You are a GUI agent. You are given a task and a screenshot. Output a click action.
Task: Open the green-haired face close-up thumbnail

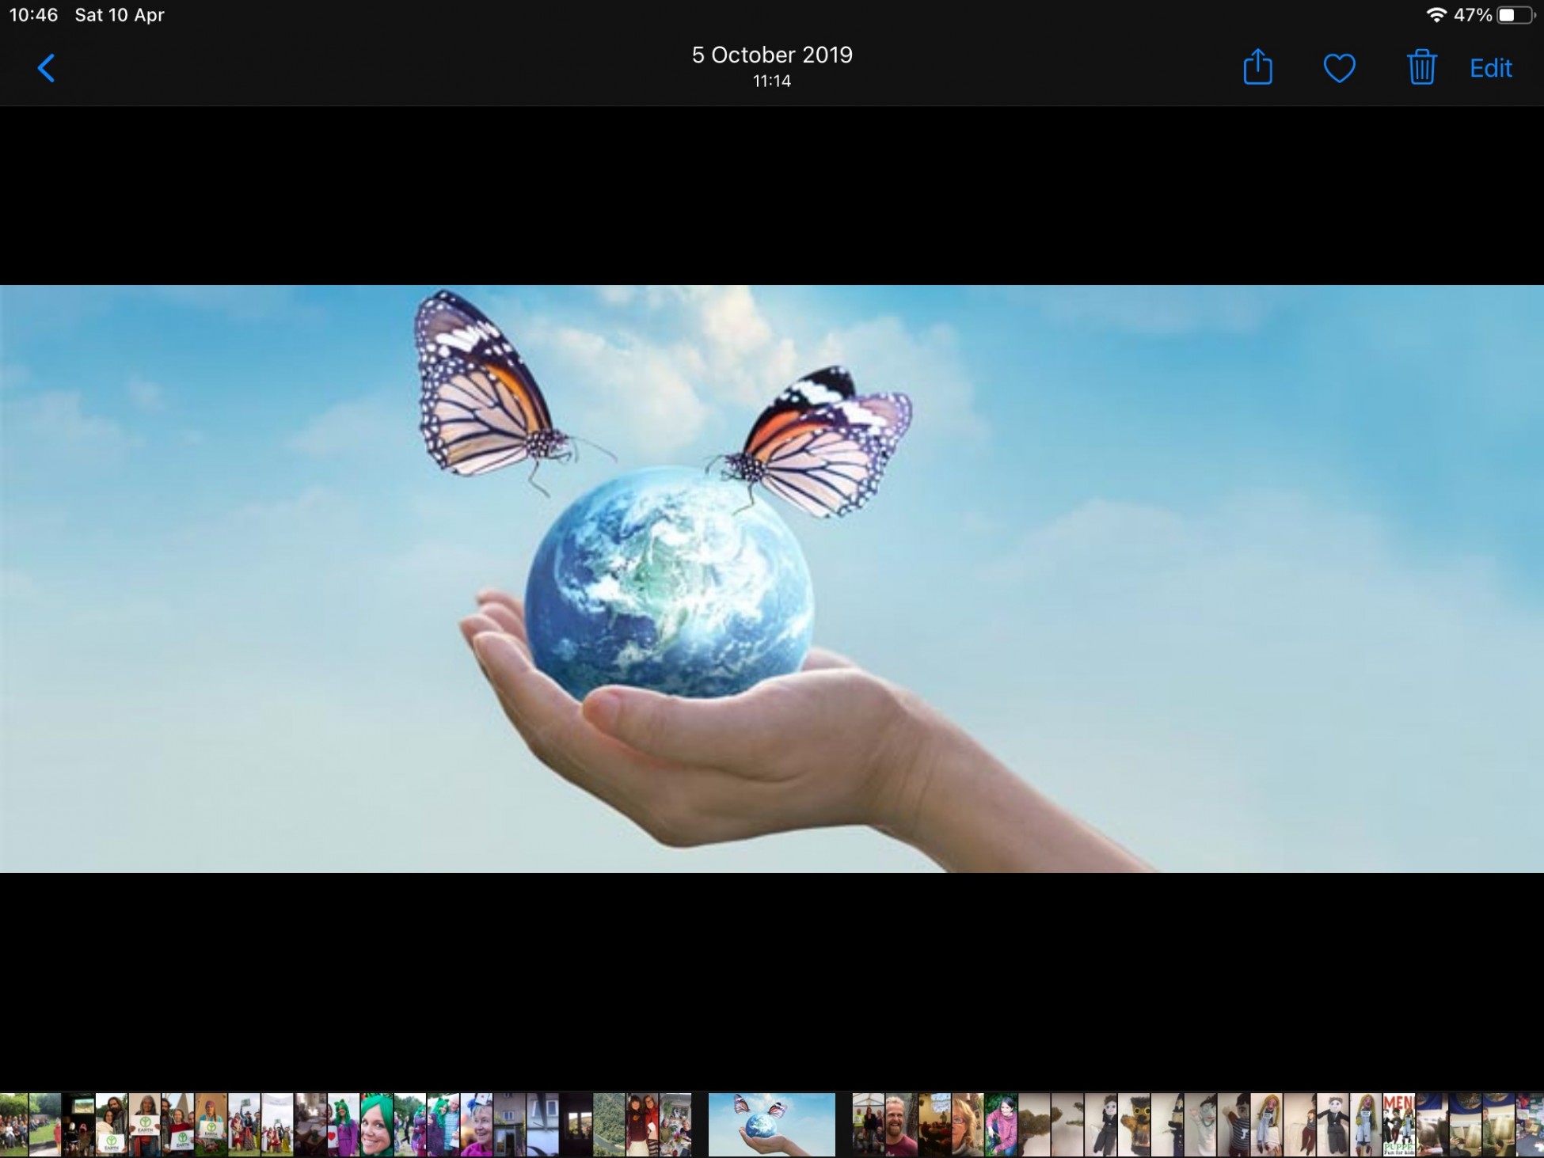(x=376, y=1125)
